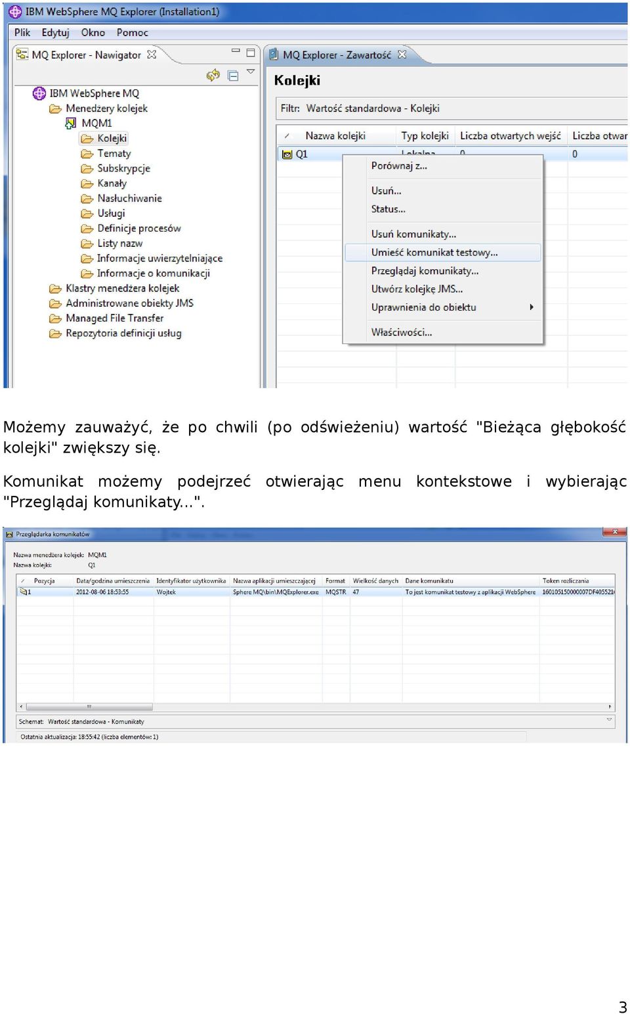Sort by Data/godzina umieszczenia column
The image size is (630, 1014).
tap(113, 581)
